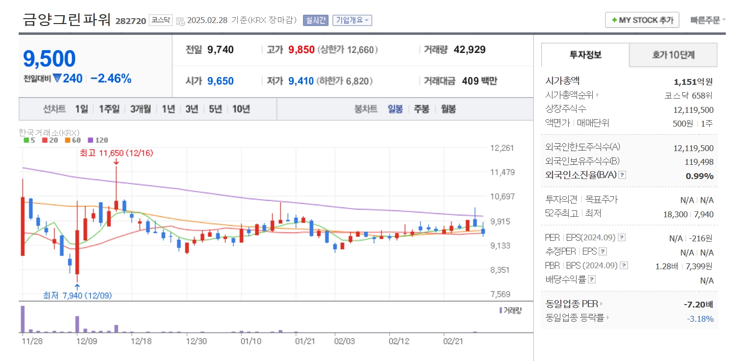The image size is (743, 361).
Task: Expand the 기업개요 dropdown
Action: click(353, 20)
